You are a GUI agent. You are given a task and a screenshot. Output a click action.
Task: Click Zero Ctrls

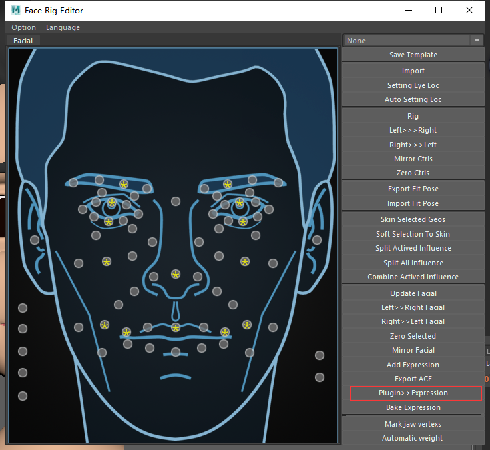click(413, 173)
